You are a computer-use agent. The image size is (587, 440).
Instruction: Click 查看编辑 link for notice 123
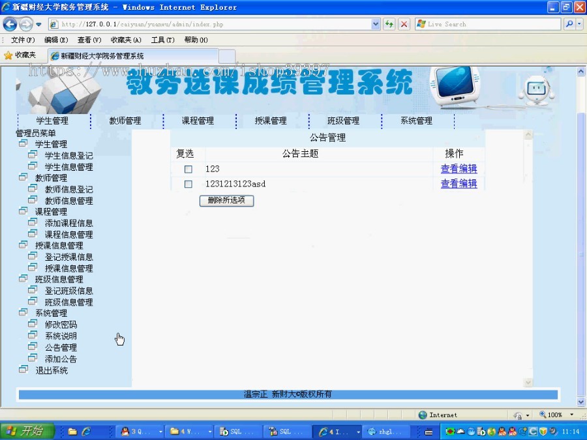(459, 169)
